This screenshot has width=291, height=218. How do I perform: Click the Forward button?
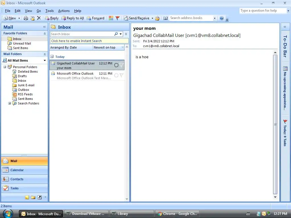coord(95,18)
